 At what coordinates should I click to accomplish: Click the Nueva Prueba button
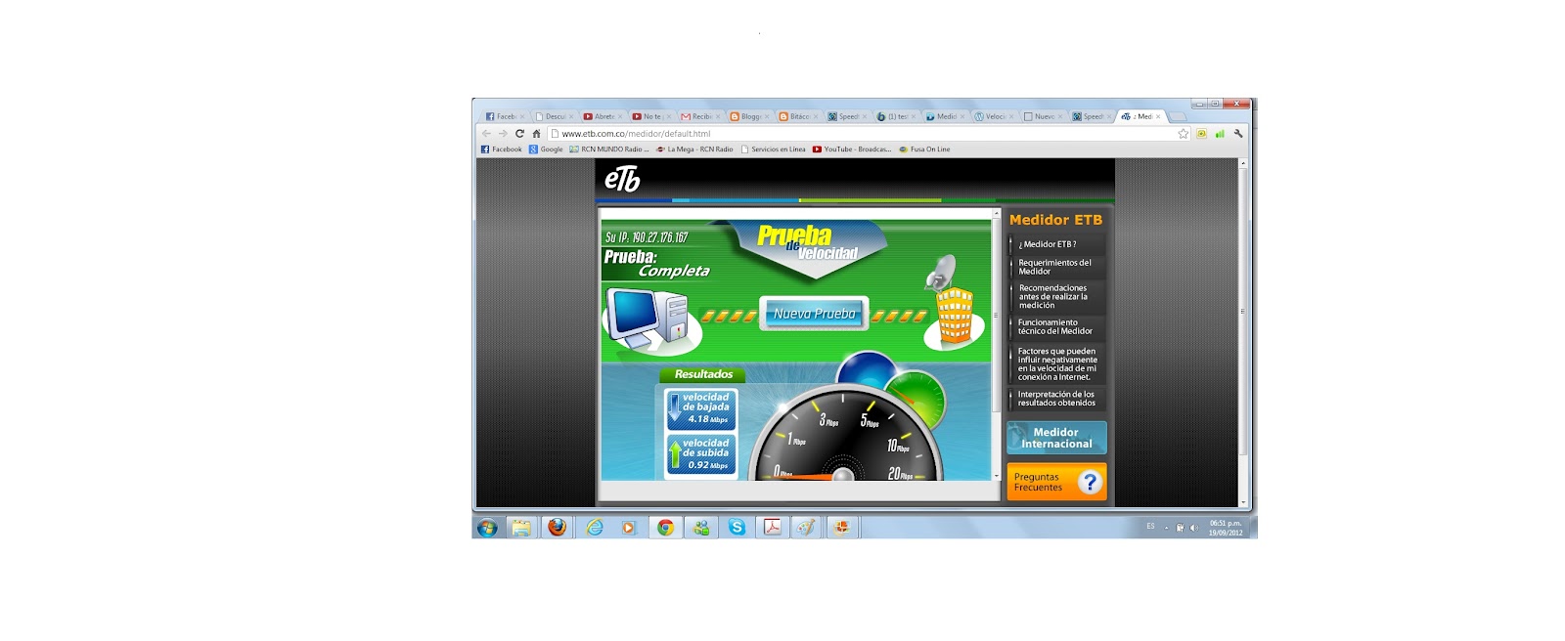click(x=814, y=314)
